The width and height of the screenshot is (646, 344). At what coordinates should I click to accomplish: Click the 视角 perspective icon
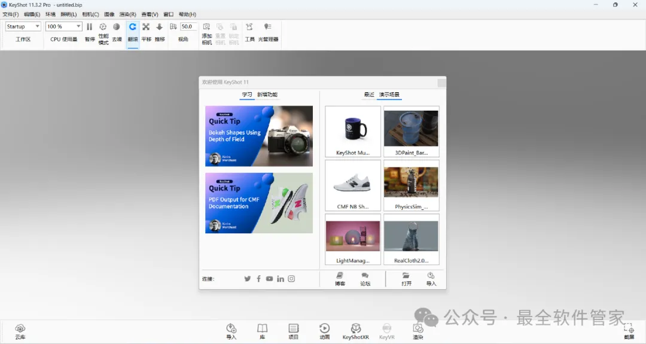click(173, 27)
